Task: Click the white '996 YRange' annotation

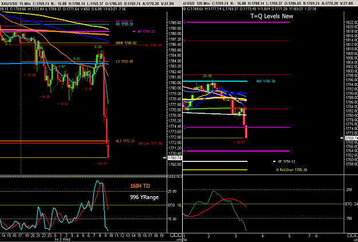Action: 144,197
